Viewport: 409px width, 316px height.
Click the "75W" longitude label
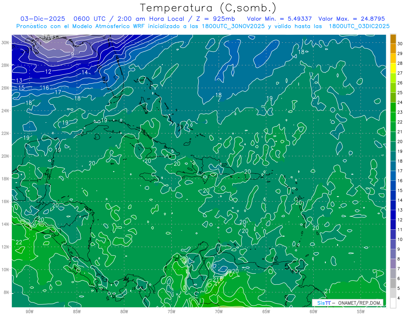coord(171,312)
